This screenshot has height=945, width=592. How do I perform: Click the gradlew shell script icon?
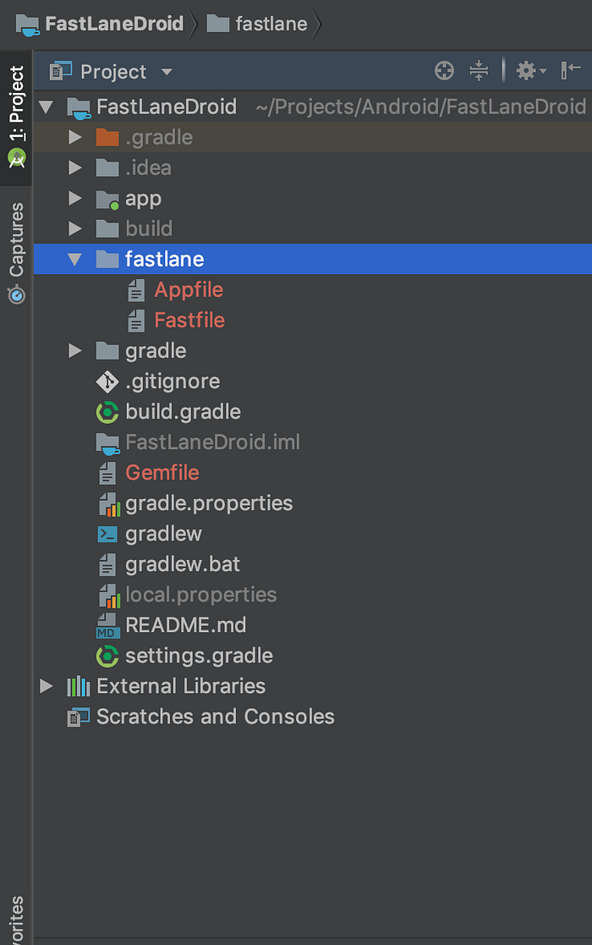point(107,534)
